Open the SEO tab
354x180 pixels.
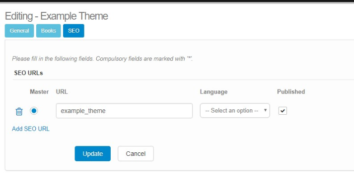[x=73, y=31]
